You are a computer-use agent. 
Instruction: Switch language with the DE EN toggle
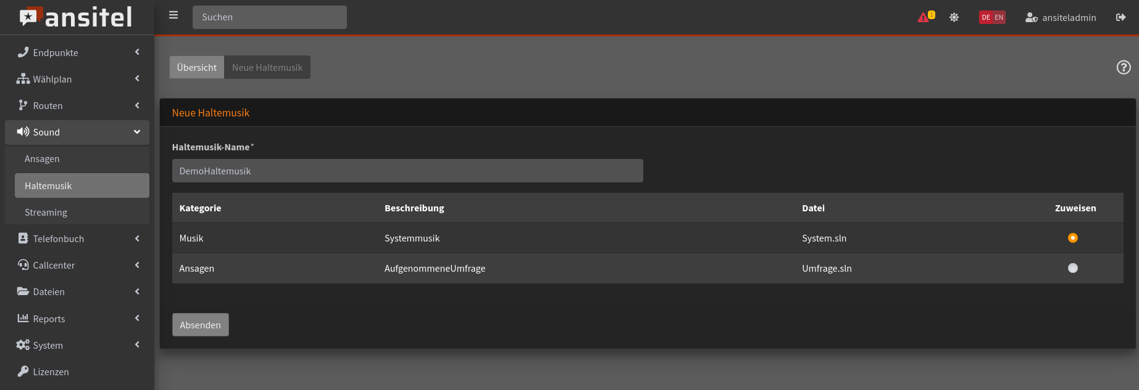tap(992, 17)
